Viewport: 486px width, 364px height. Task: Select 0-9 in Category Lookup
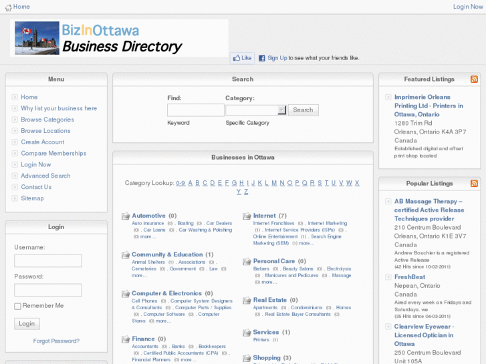pyautogui.click(x=180, y=183)
